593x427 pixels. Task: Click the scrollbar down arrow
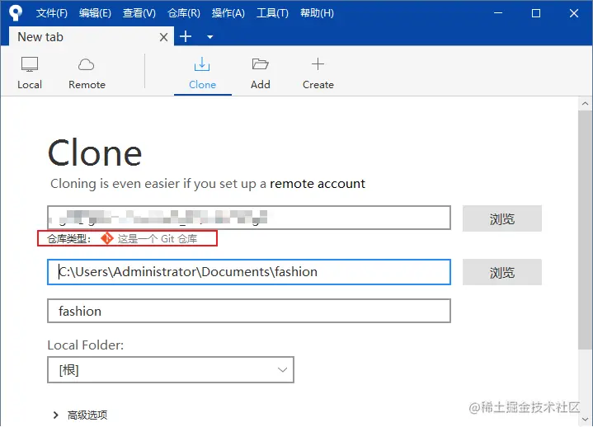585,419
